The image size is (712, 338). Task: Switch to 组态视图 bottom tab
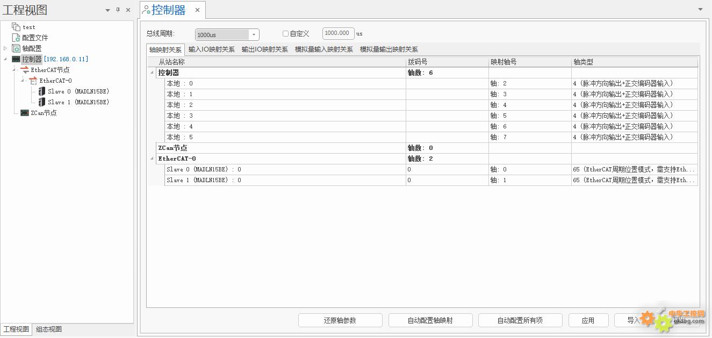49,329
